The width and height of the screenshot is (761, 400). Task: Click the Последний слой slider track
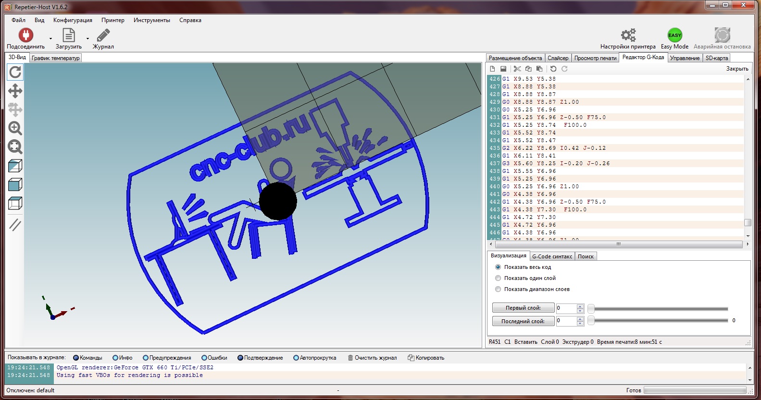pyautogui.click(x=659, y=321)
